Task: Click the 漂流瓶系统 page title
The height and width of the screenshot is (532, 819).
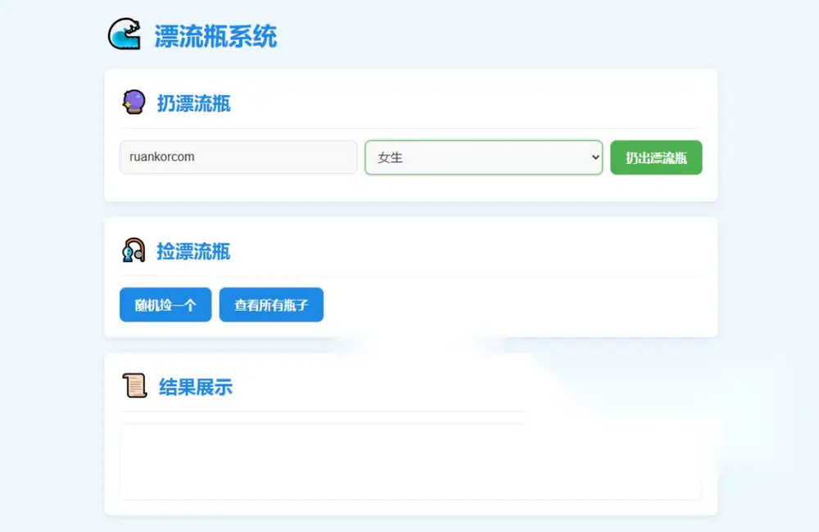Action: click(215, 36)
